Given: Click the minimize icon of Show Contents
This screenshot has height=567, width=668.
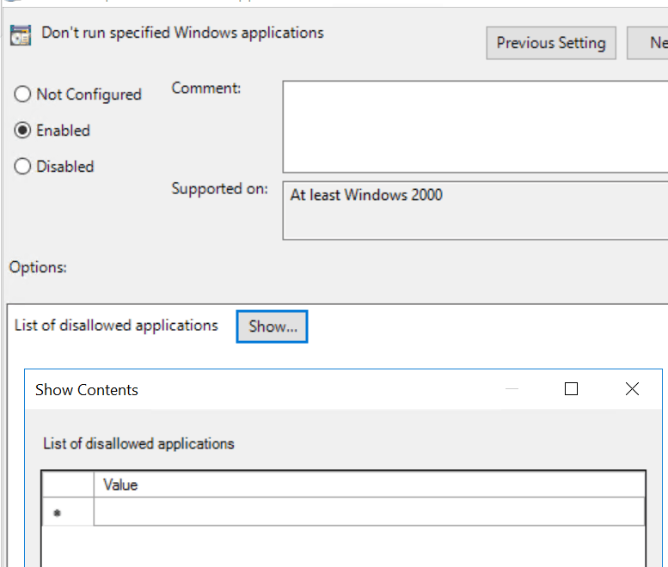Looking at the screenshot, I should coord(512,388).
